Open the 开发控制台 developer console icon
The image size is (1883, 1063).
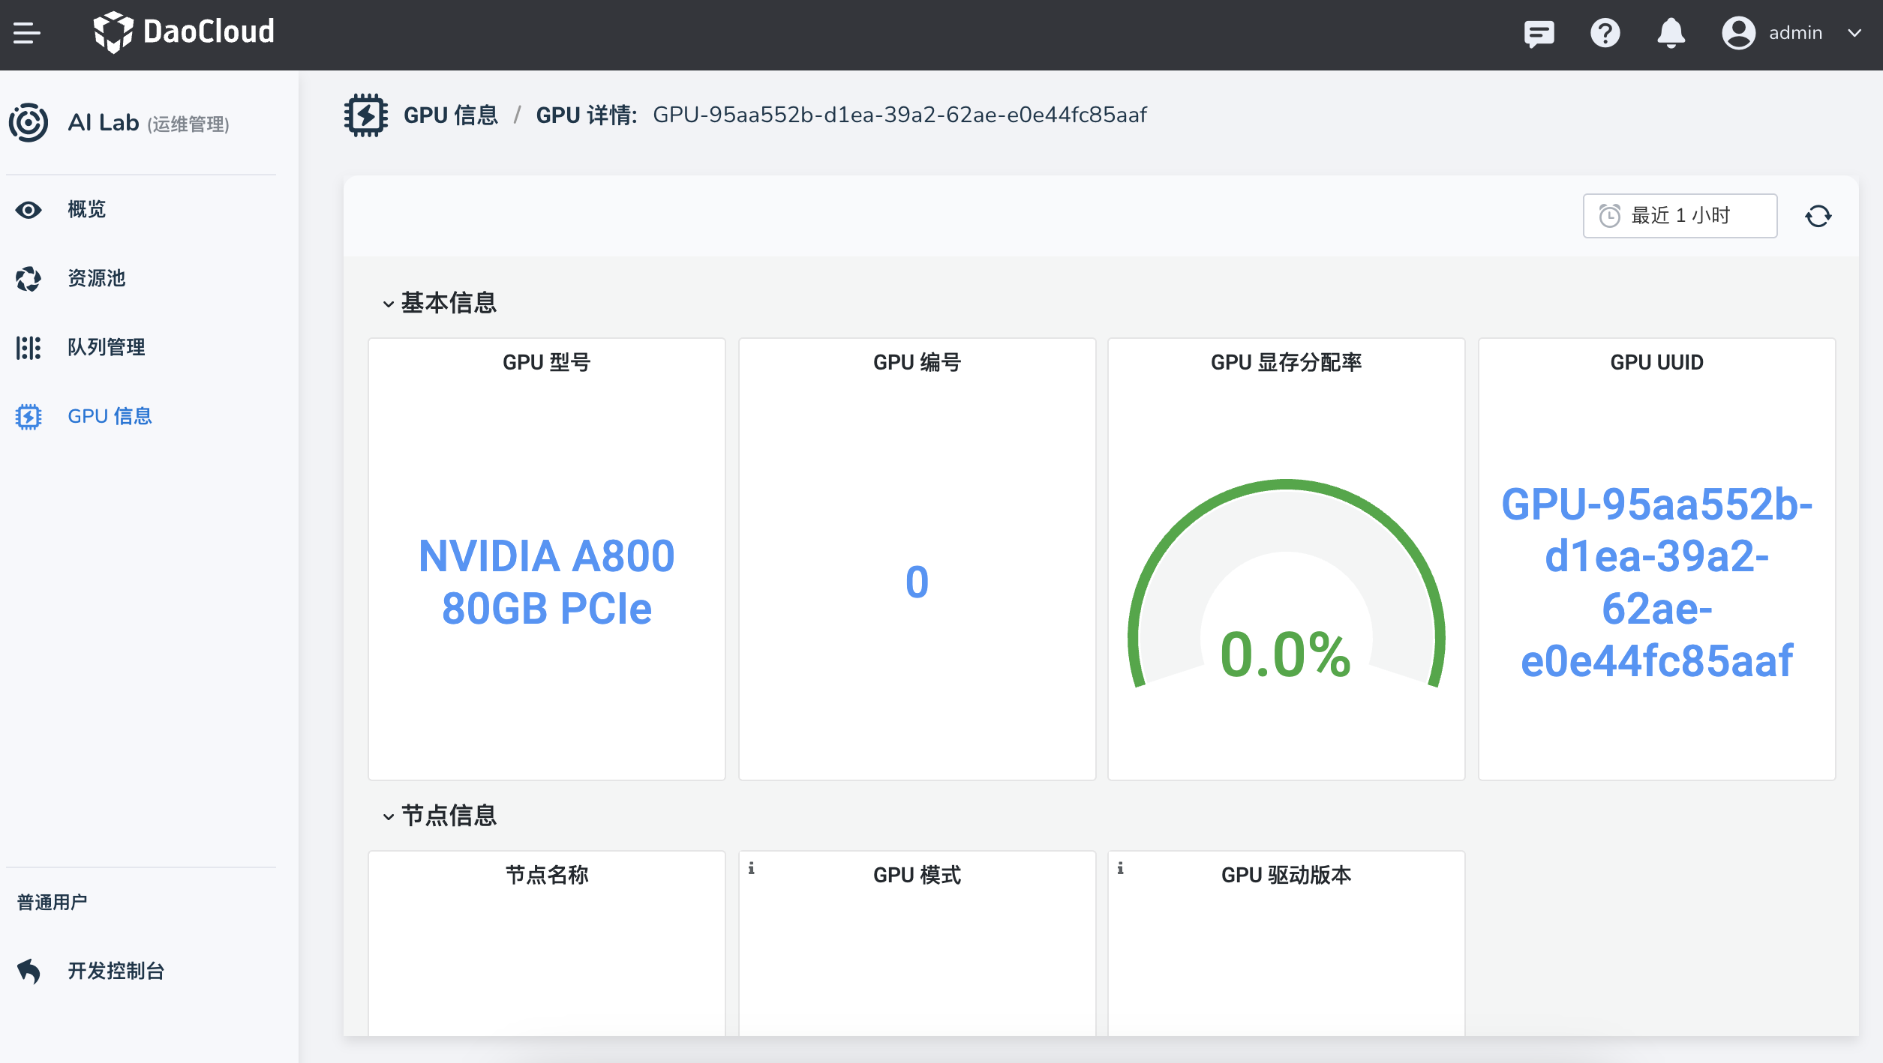pyautogui.click(x=28, y=971)
